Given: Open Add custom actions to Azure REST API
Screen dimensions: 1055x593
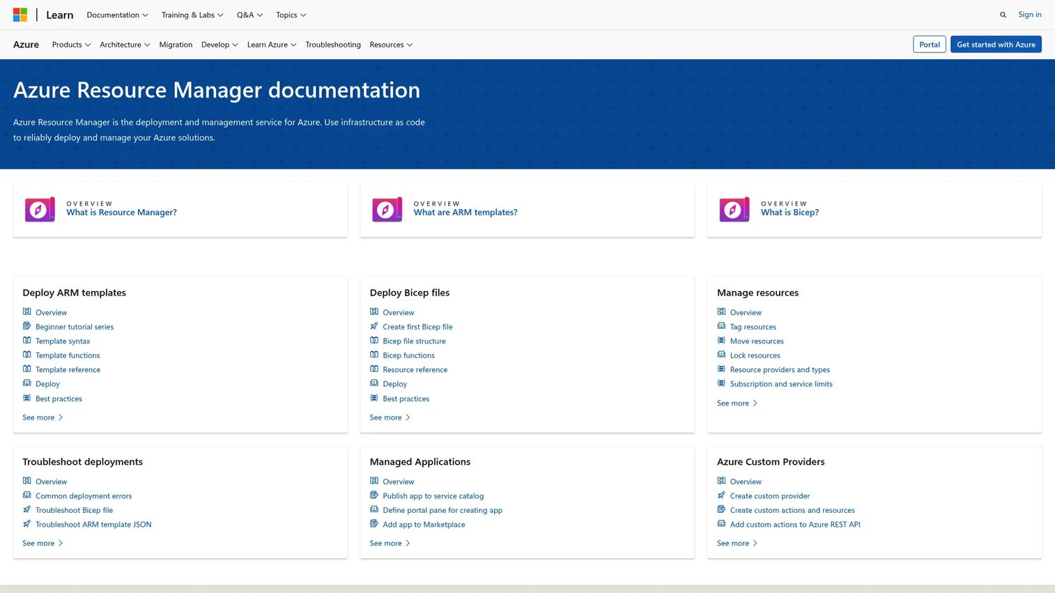Looking at the screenshot, I should point(795,524).
